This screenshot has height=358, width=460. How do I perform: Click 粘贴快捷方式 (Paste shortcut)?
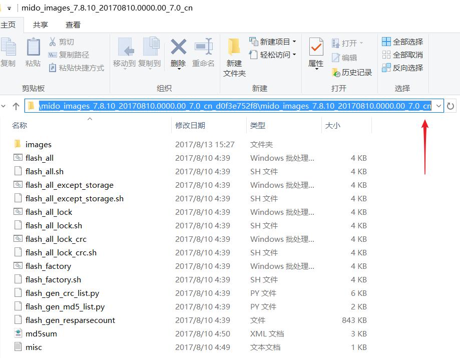60,68
